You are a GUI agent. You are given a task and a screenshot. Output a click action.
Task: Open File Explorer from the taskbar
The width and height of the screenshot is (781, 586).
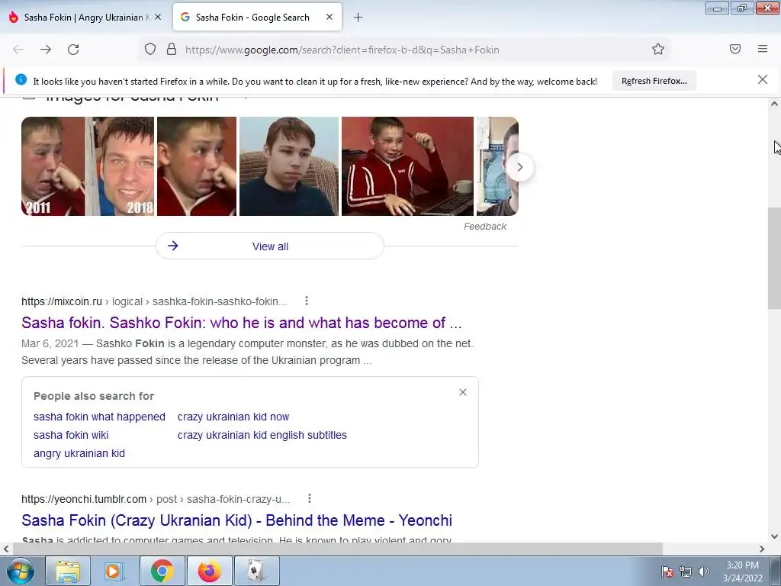pyautogui.click(x=68, y=571)
